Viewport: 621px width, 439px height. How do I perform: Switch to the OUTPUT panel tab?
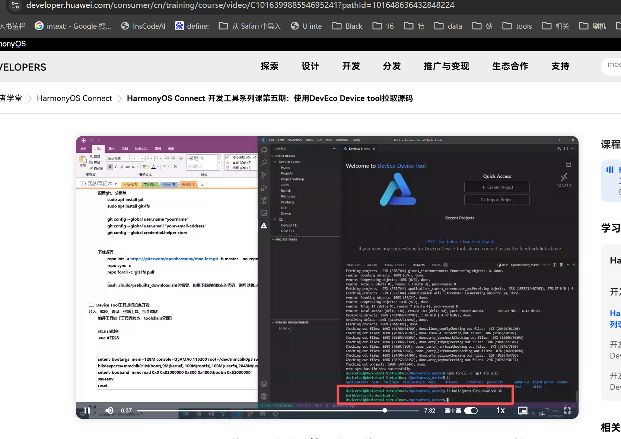click(372, 265)
